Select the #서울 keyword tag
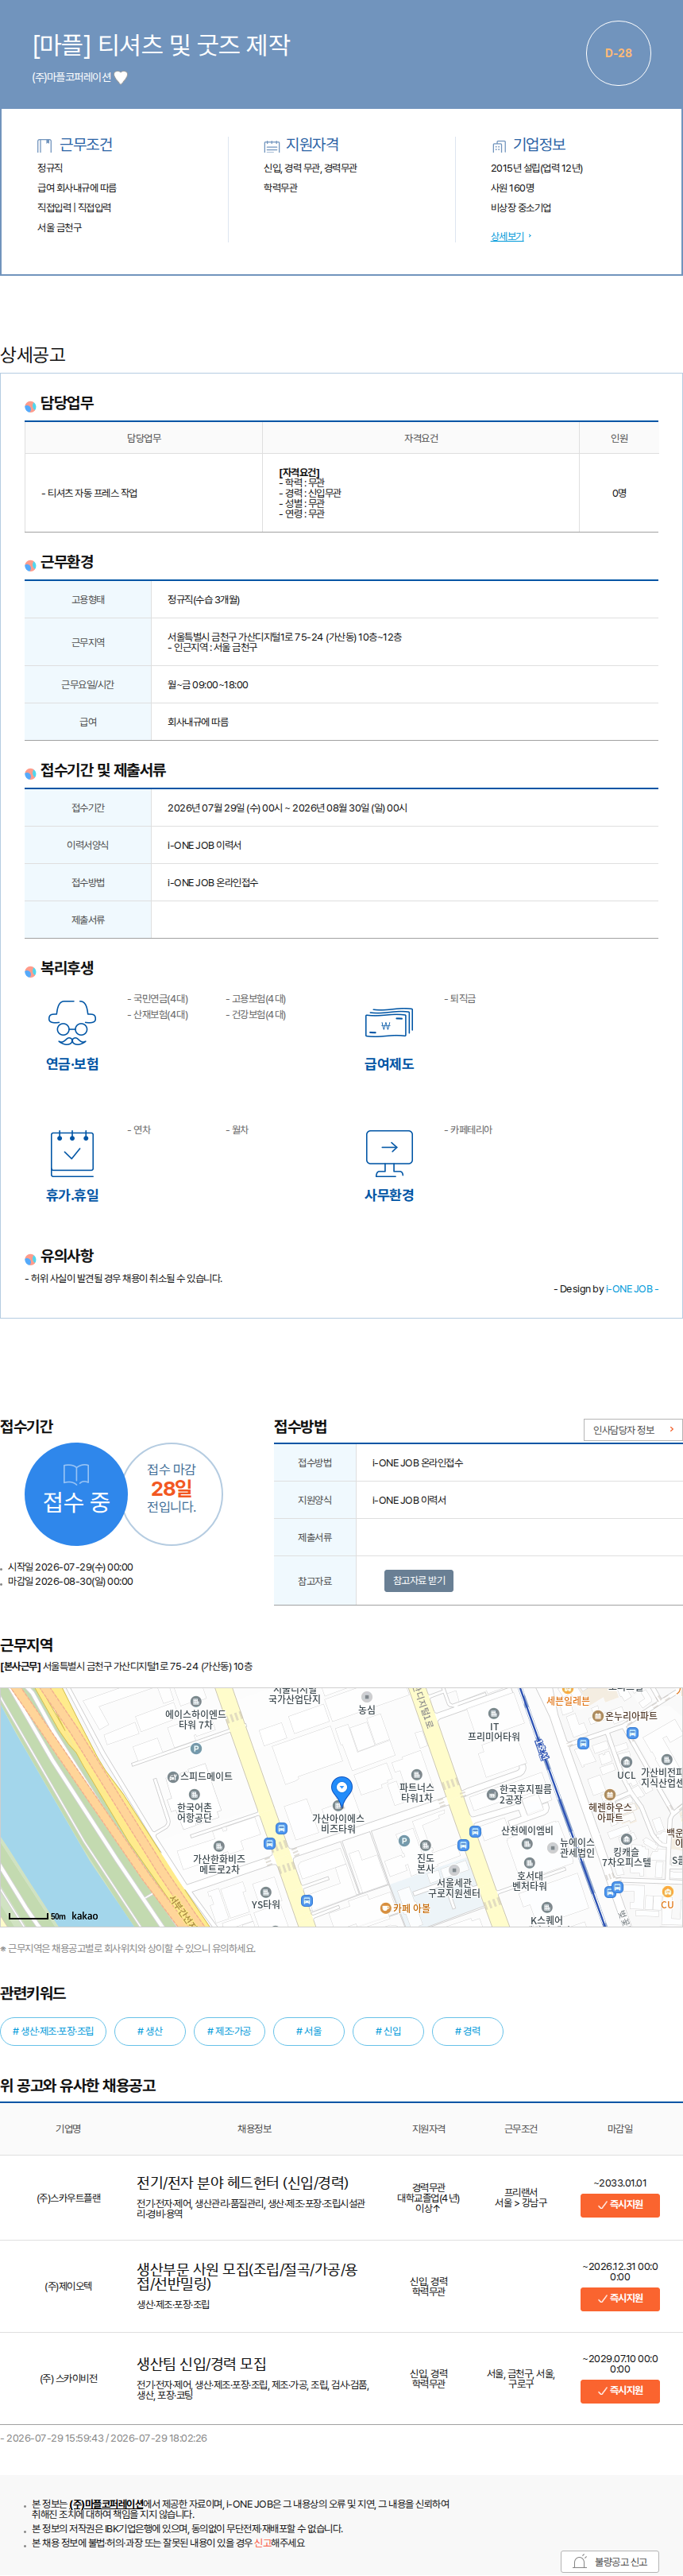Image resolution: width=683 pixels, height=2576 pixels. pos(309,2031)
